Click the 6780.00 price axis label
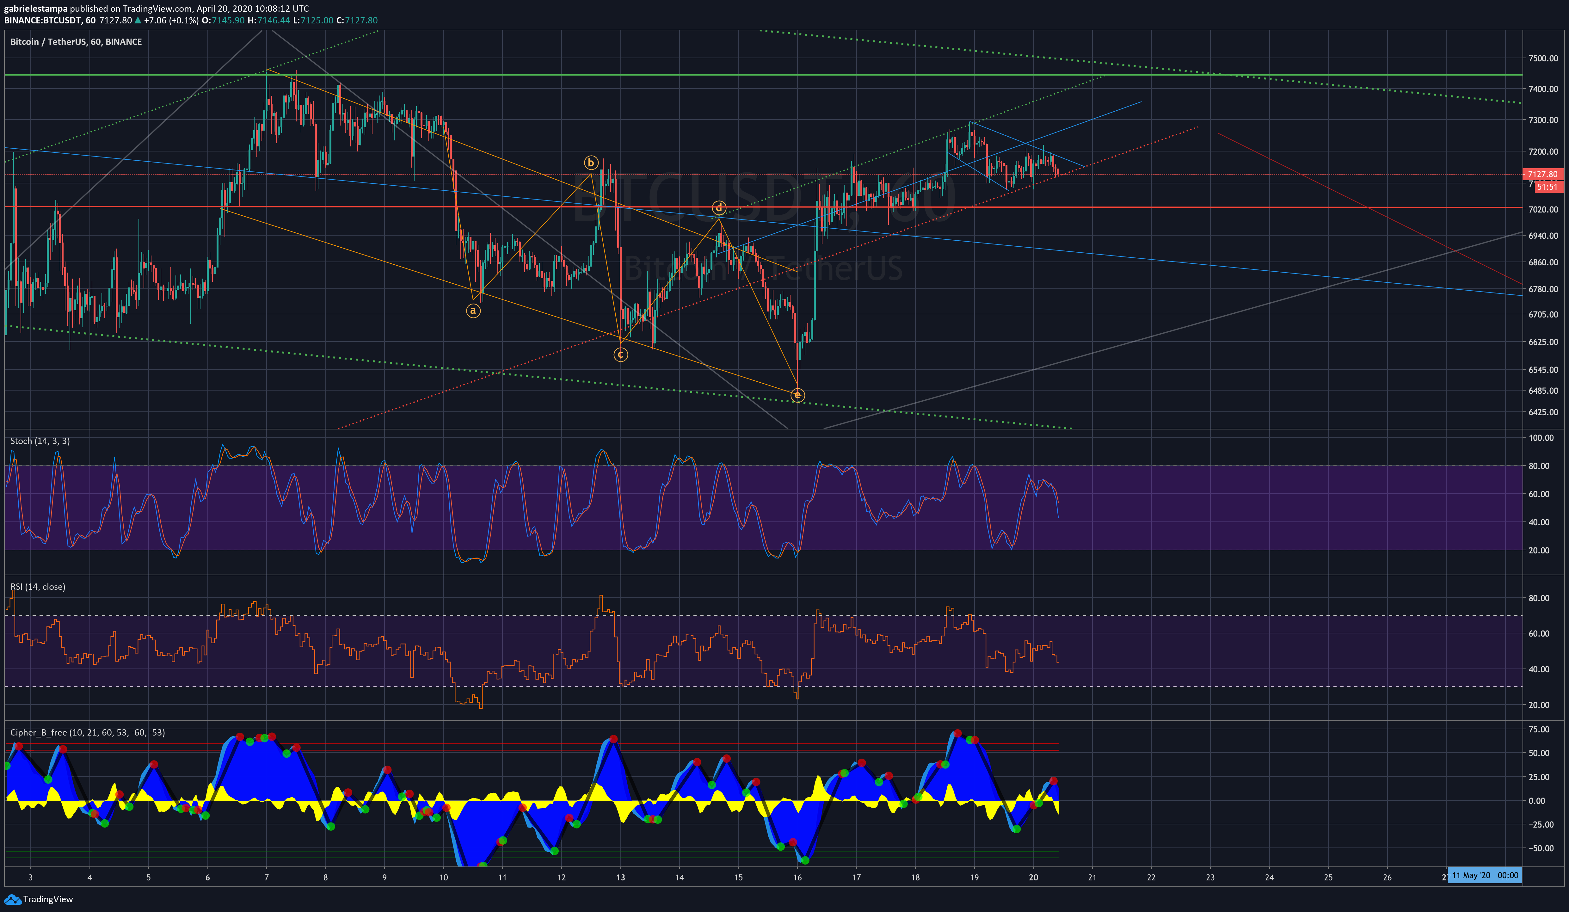This screenshot has width=1569, height=912. (1543, 289)
